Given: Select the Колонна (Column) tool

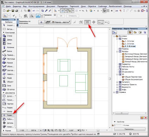Looking at the screenshot, I should pos(8,47).
